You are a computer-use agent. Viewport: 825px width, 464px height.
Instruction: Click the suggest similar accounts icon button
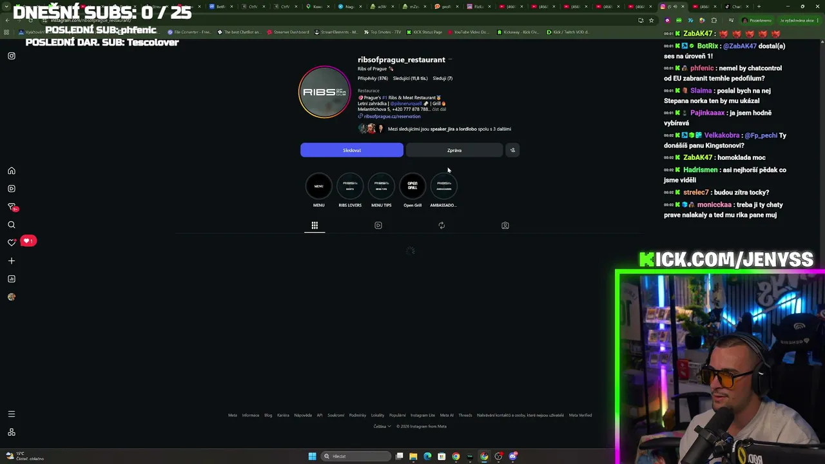click(x=512, y=150)
